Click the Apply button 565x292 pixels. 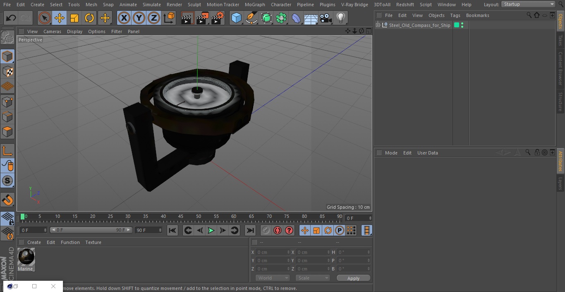pyautogui.click(x=353, y=278)
